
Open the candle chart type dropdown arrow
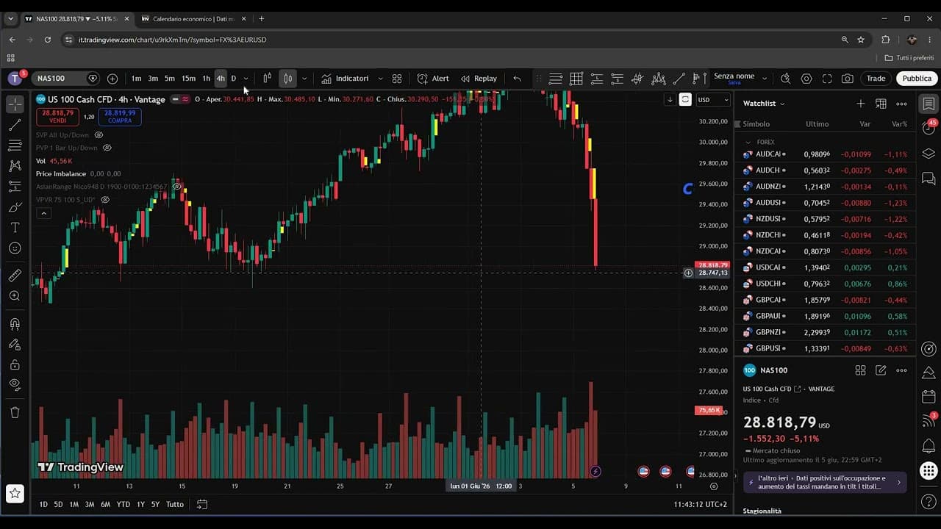pyautogui.click(x=304, y=79)
